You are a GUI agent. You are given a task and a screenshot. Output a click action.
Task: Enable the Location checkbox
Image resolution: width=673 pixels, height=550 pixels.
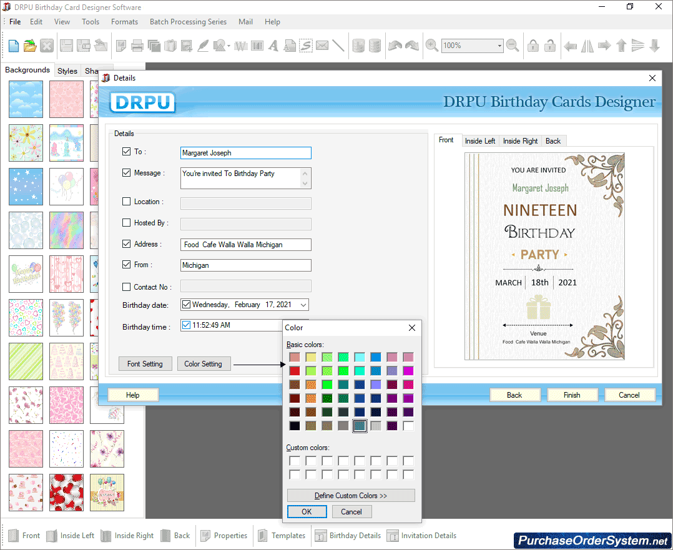coord(126,202)
